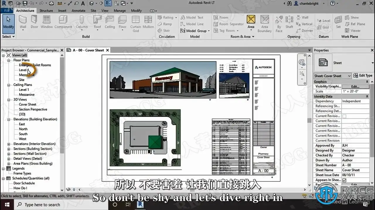Viewport: 375px width, 210px height.
Task: Toggle the Current Revision checkbox
Action: pos(345,116)
